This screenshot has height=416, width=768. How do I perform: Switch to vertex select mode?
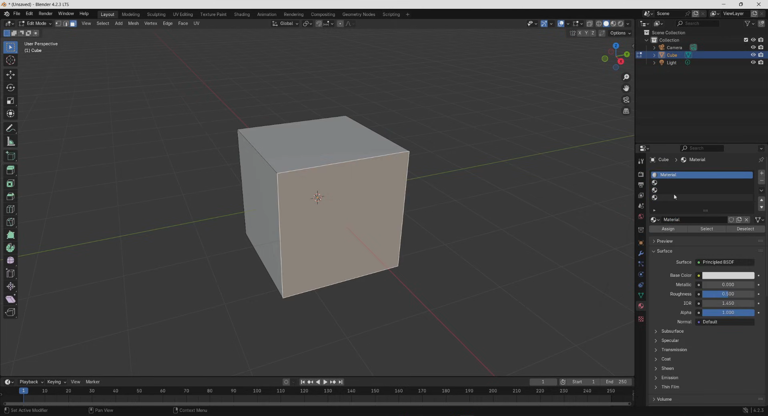(58, 24)
